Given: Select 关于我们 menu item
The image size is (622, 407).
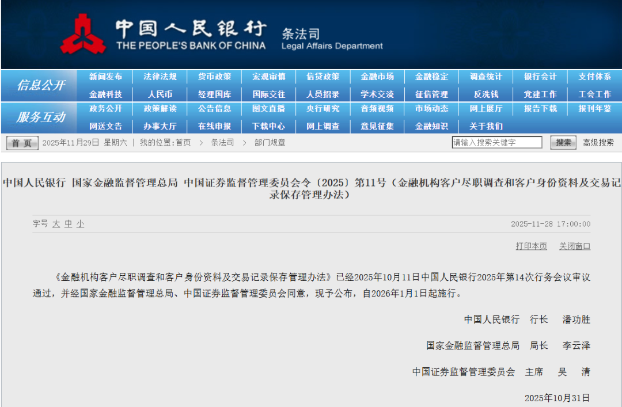Looking at the screenshot, I should tap(486, 127).
